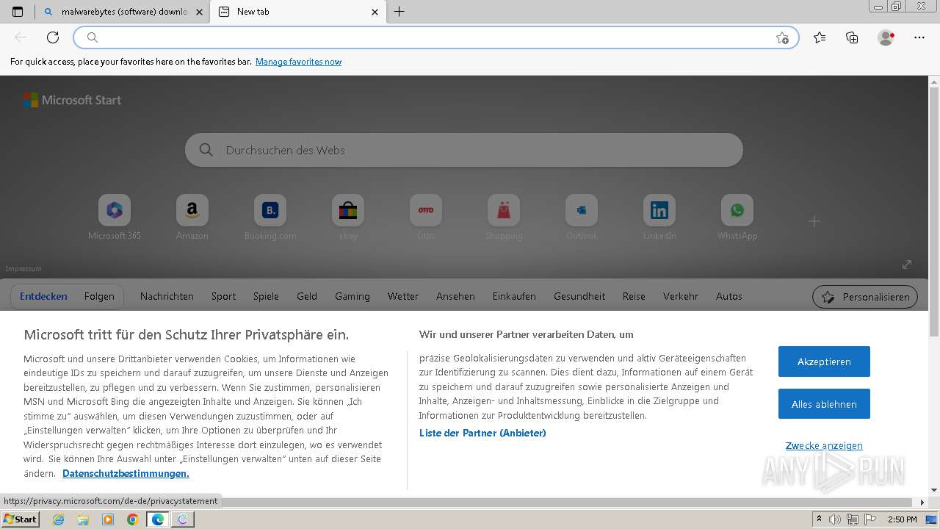Open the Spiele category
Screen dimensions: 940x529
click(266, 296)
